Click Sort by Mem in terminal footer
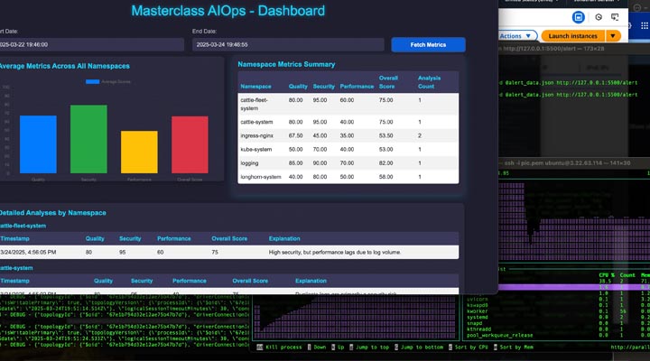This screenshot has width=650, height=361. [x=516, y=347]
